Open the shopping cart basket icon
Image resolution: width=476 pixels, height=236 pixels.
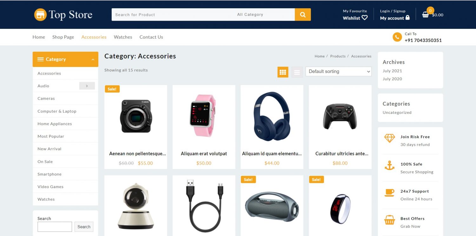coord(425,15)
